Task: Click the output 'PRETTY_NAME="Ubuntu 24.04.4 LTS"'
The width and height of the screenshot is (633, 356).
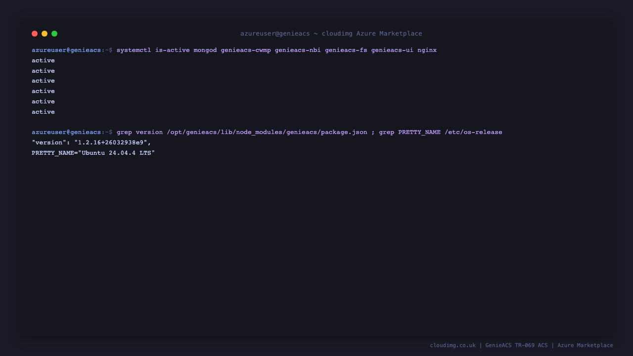Action: (x=93, y=153)
